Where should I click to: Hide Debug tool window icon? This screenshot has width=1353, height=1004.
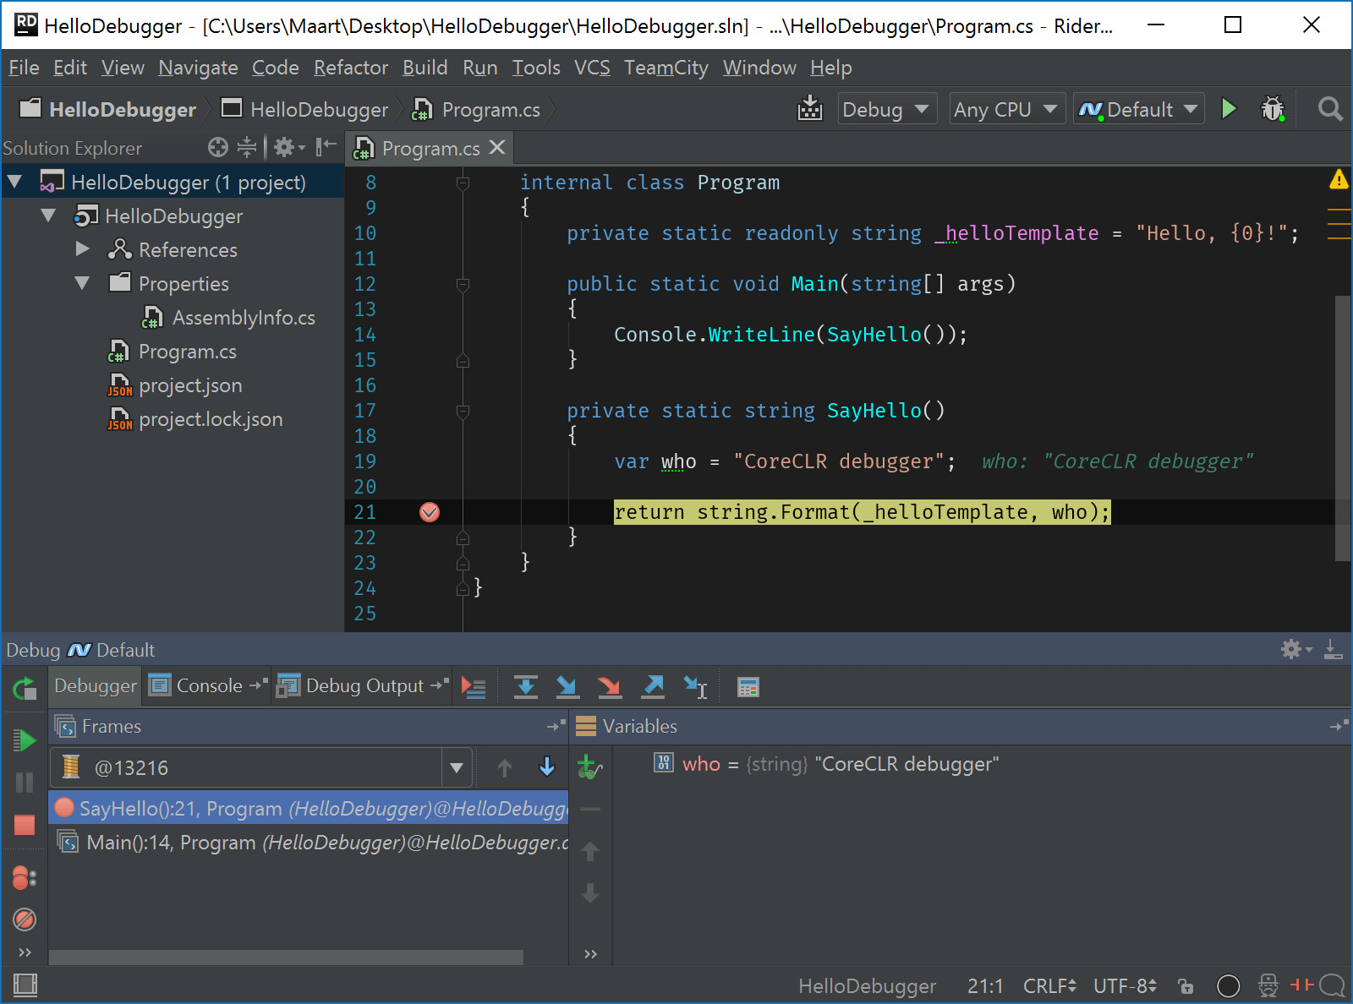coord(1334,649)
